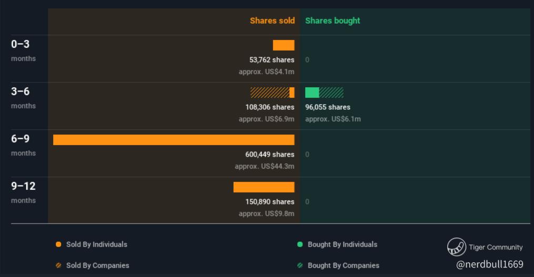Image resolution: width=534 pixels, height=277 pixels.
Task: Click the 600,449 shares value label
Action: click(x=269, y=155)
